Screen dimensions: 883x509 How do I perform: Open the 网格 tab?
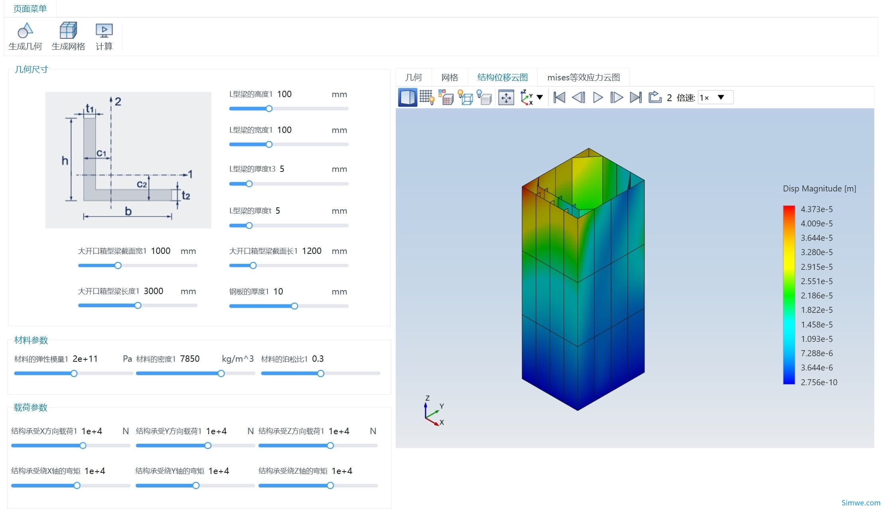pos(450,77)
